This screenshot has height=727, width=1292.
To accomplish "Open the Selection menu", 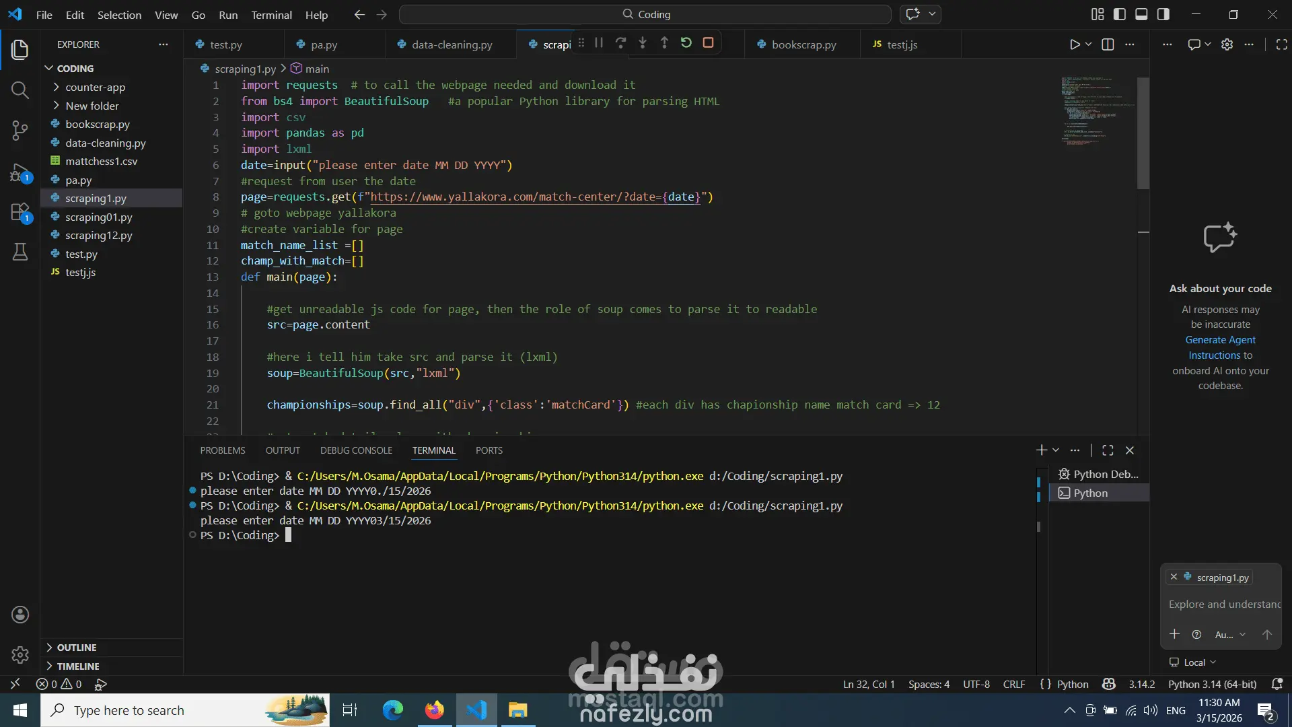I will pyautogui.click(x=119, y=15).
